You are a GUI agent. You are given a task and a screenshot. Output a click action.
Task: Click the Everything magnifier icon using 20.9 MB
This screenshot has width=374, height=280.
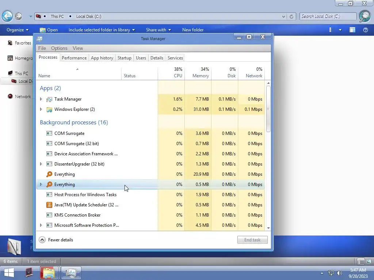49,174
